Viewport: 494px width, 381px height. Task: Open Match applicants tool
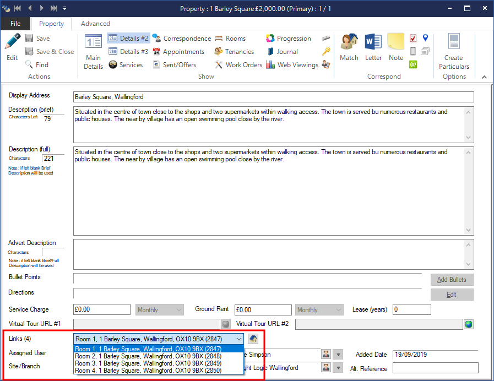click(x=349, y=47)
